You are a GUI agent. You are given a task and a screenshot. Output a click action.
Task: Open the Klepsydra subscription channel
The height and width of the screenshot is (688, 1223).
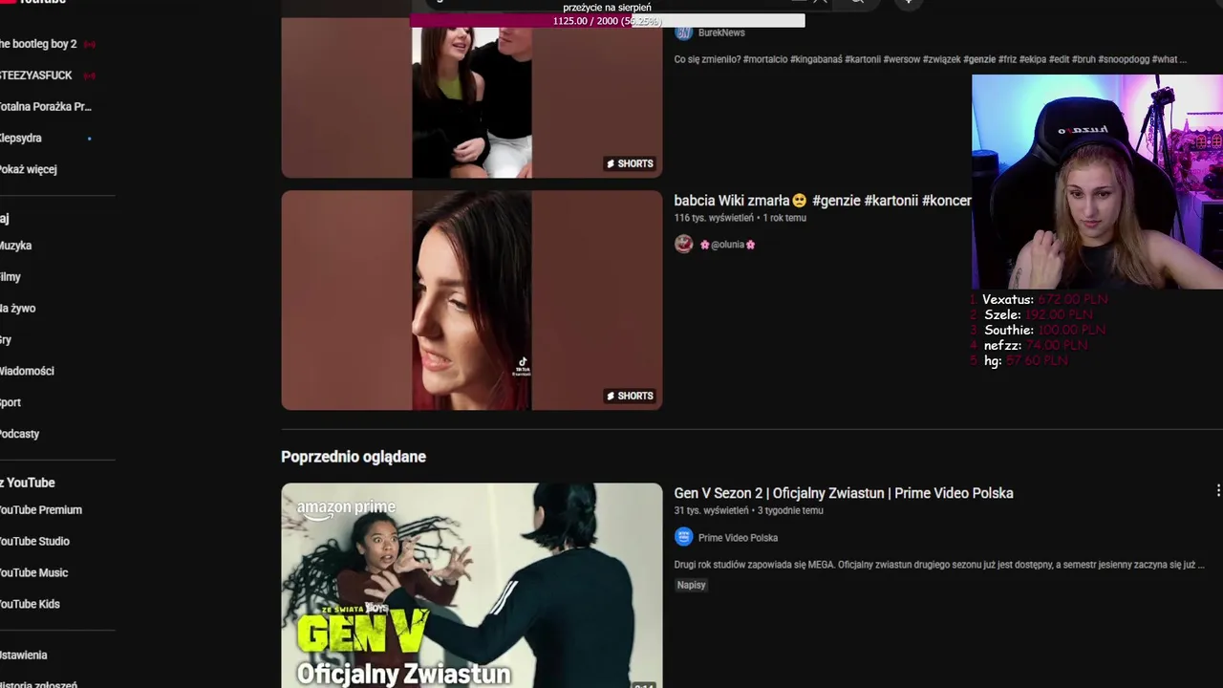[x=21, y=139]
